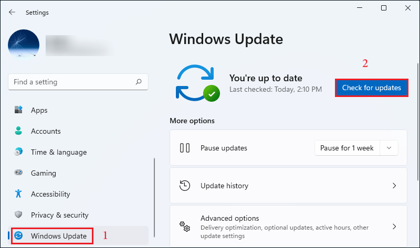Image resolution: width=420 pixels, height=248 pixels.
Task: Choose Pause for 1 week
Action: (347, 148)
